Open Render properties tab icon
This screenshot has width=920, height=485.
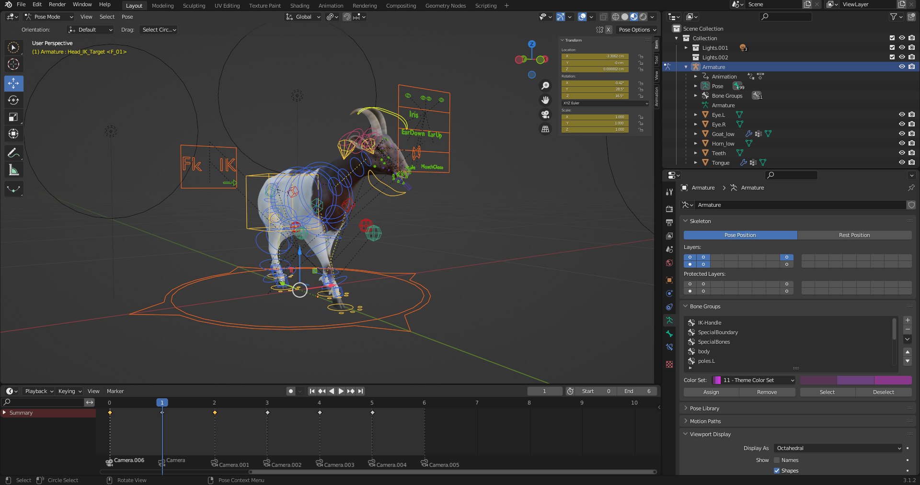click(669, 209)
